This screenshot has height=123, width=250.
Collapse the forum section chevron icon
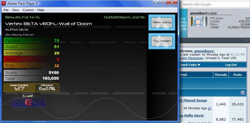point(243,93)
